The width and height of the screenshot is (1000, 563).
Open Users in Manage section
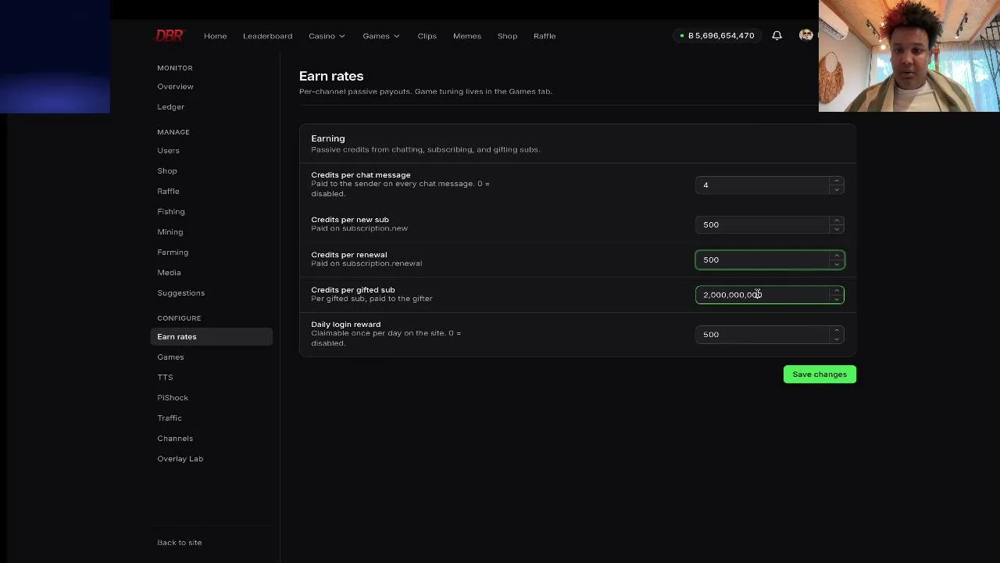[x=168, y=150]
